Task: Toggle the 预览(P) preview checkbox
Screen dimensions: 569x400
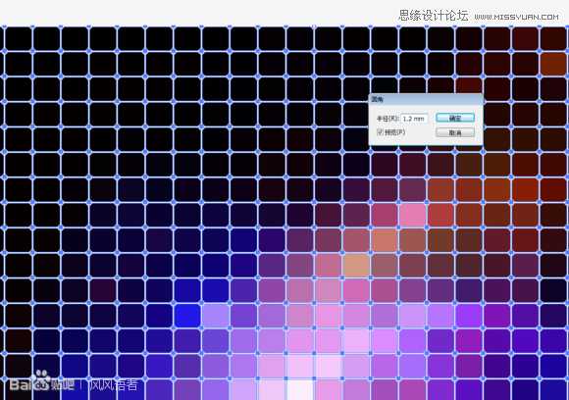Action: [x=380, y=132]
